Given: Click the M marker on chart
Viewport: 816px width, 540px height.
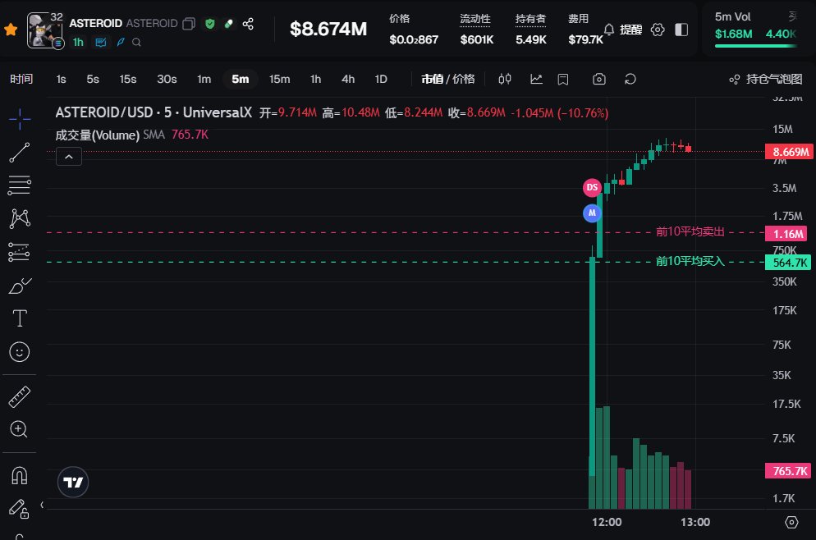Looking at the screenshot, I should (592, 213).
